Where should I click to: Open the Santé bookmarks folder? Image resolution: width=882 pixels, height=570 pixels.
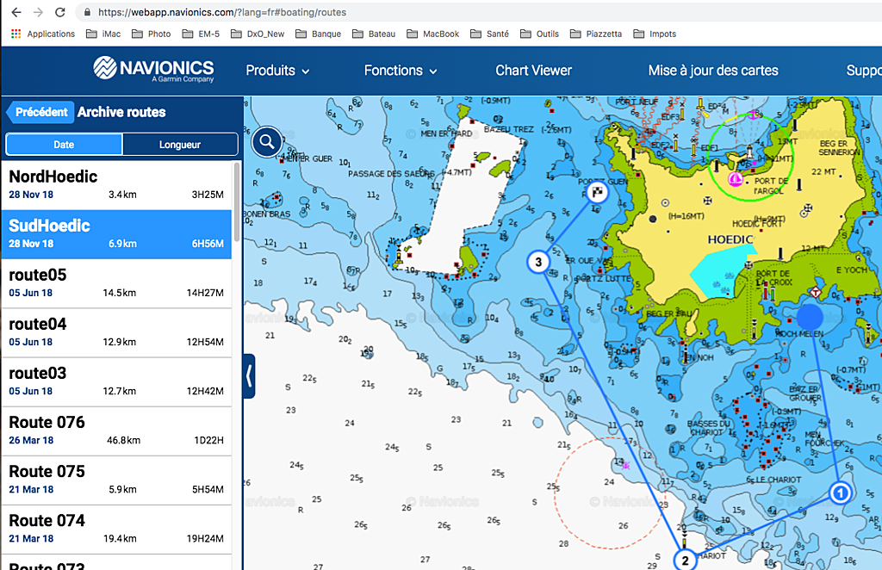pos(489,34)
